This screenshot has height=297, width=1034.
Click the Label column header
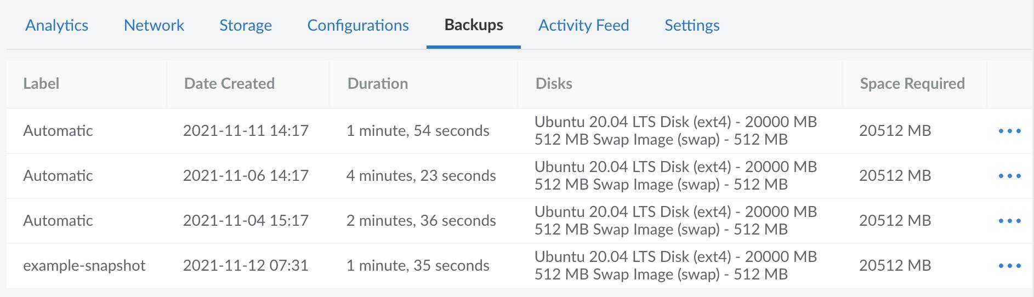pyautogui.click(x=41, y=83)
